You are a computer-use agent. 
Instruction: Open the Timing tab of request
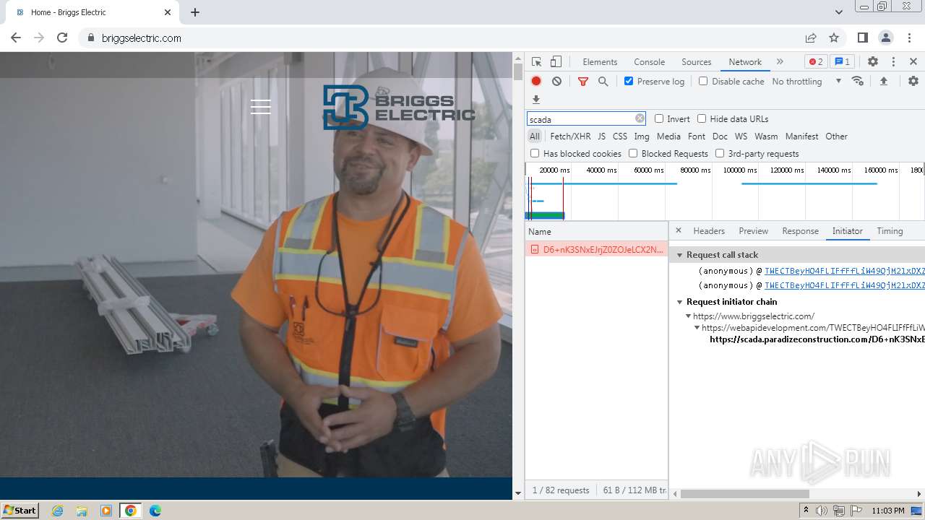(890, 231)
